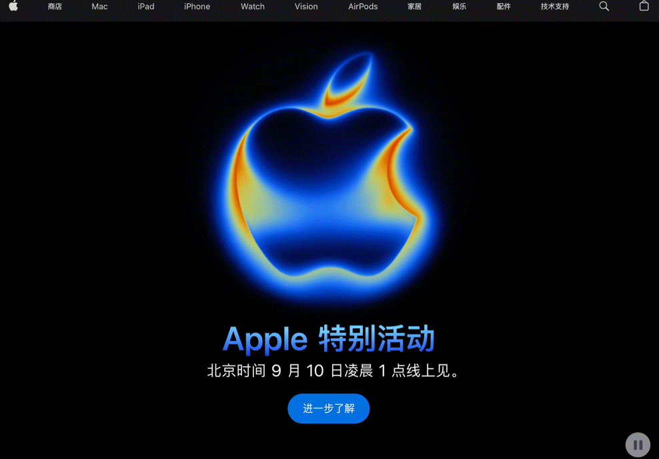Open the 技术支持 menu item
The height and width of the screenshot is (459, 659).
coord(555,7)
